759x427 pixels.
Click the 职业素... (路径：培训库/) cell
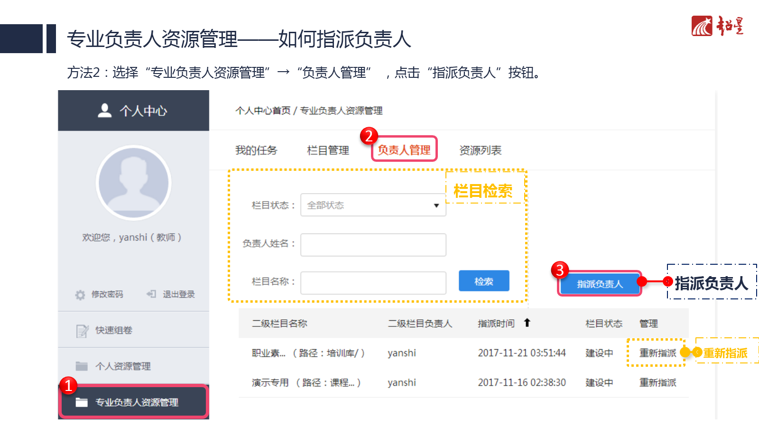(x=308, y=353)
